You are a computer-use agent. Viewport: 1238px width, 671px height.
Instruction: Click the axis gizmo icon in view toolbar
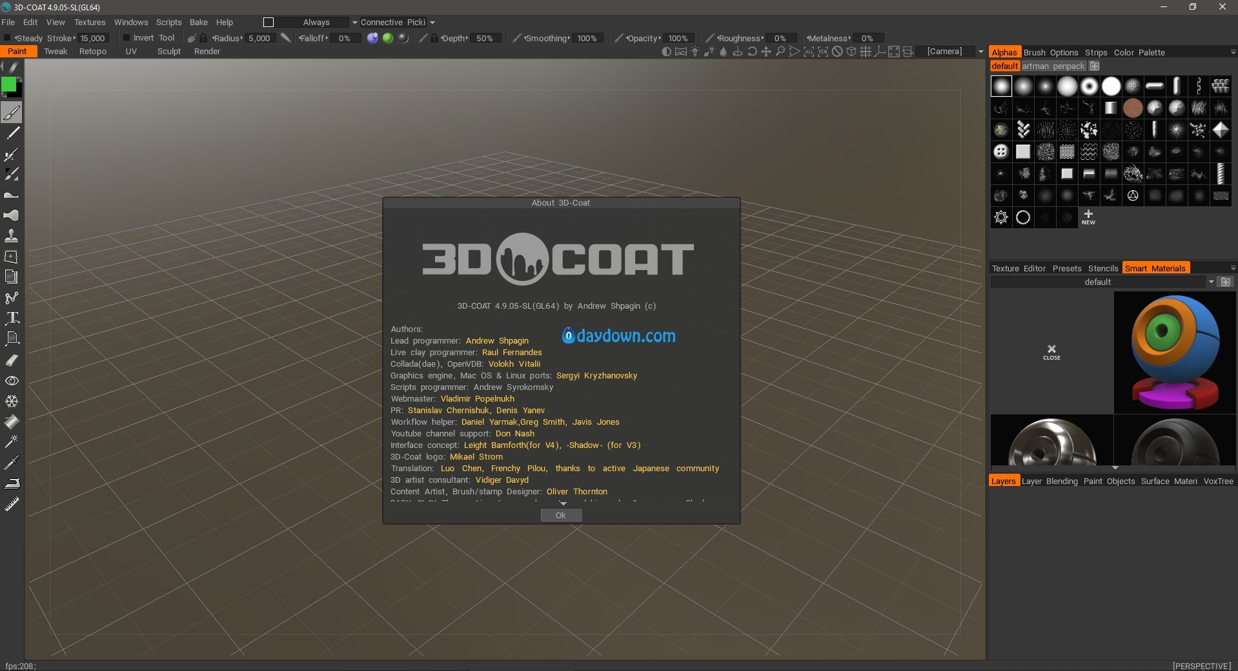[x=880, y=52]
